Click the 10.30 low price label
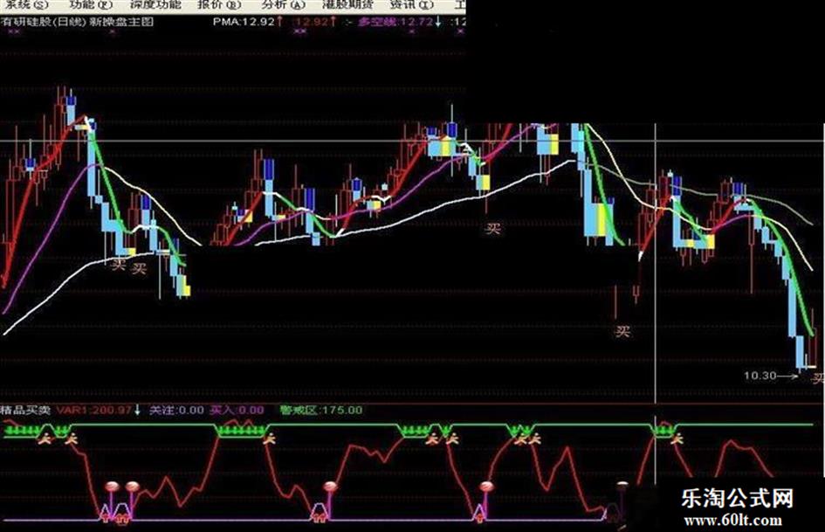This screenshot has height=532, width=825. click(x=760, y=376)
